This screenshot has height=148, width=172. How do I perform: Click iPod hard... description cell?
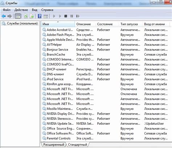(x=84, y=79)
